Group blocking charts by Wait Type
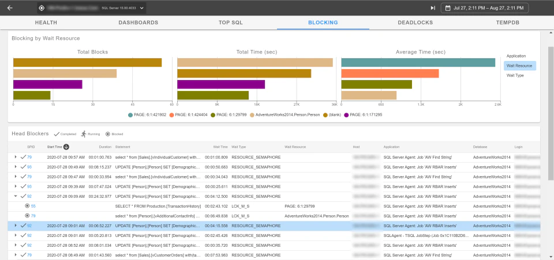Viewport: 554px width, 260px height. 515,75
